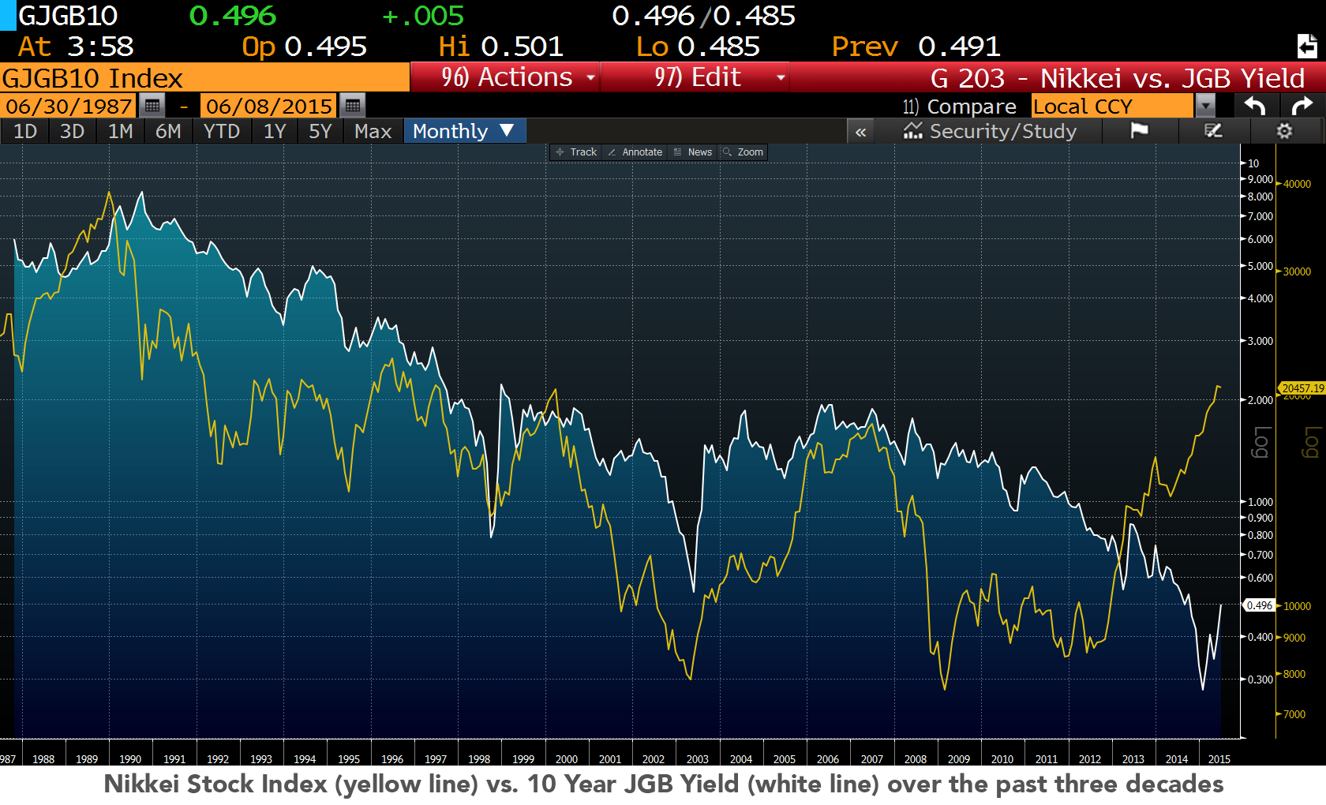
Task: Select the YTD time range tab
Action: click(x=222, y=131)
